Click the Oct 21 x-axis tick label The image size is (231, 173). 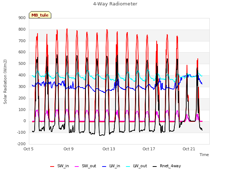coord(189,149)
